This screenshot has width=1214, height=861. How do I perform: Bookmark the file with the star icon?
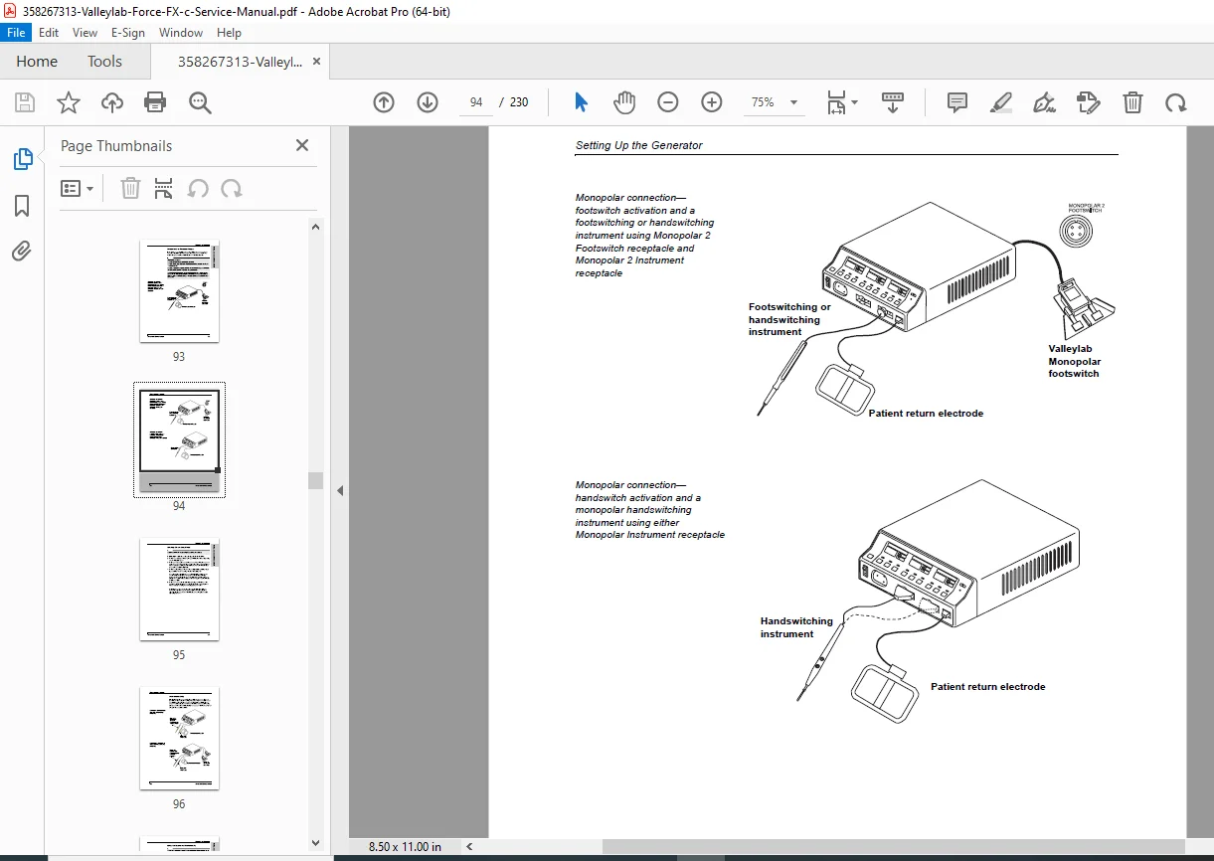click(69, 102)
